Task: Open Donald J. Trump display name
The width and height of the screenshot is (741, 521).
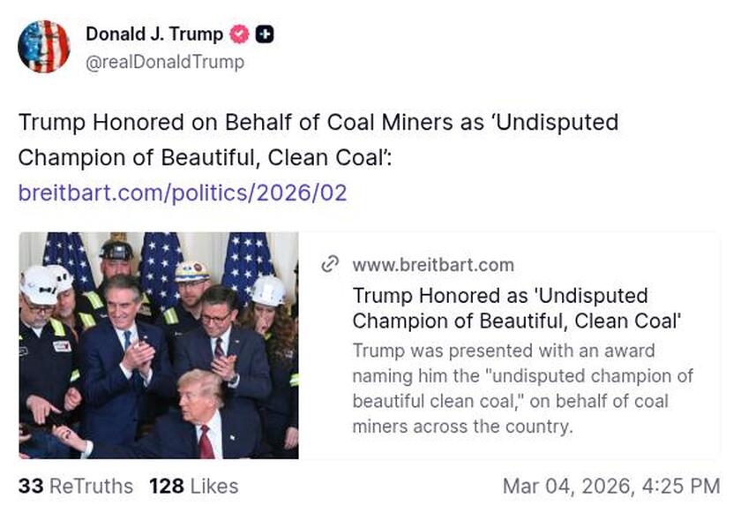Action: (x=153, y=34)
